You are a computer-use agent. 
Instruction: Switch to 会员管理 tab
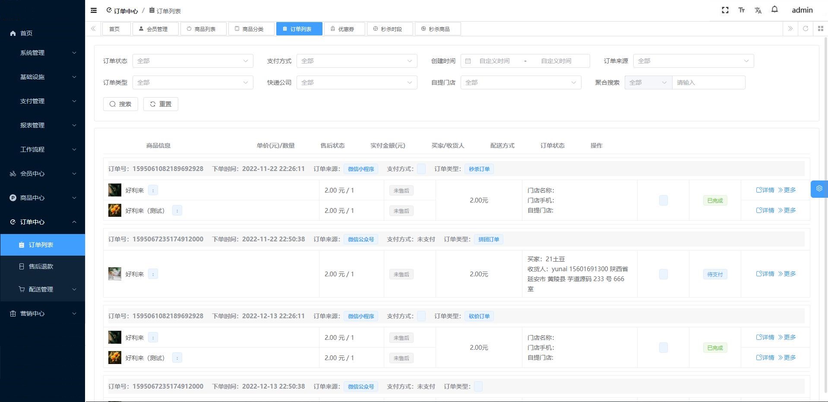pos(155,29)
